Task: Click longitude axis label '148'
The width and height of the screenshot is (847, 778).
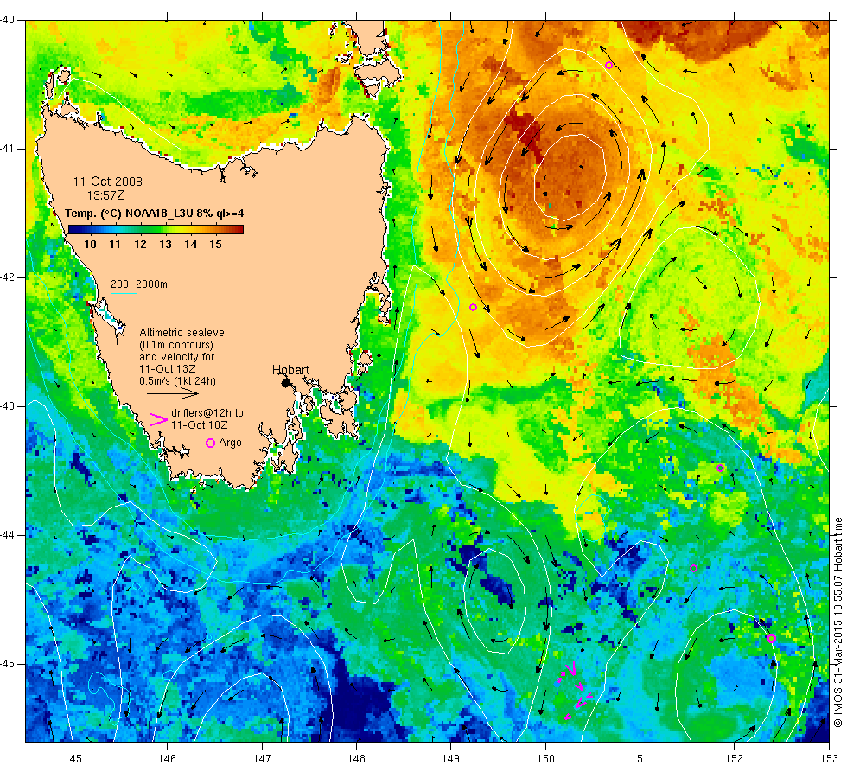Action: click(x=356, y=759)
